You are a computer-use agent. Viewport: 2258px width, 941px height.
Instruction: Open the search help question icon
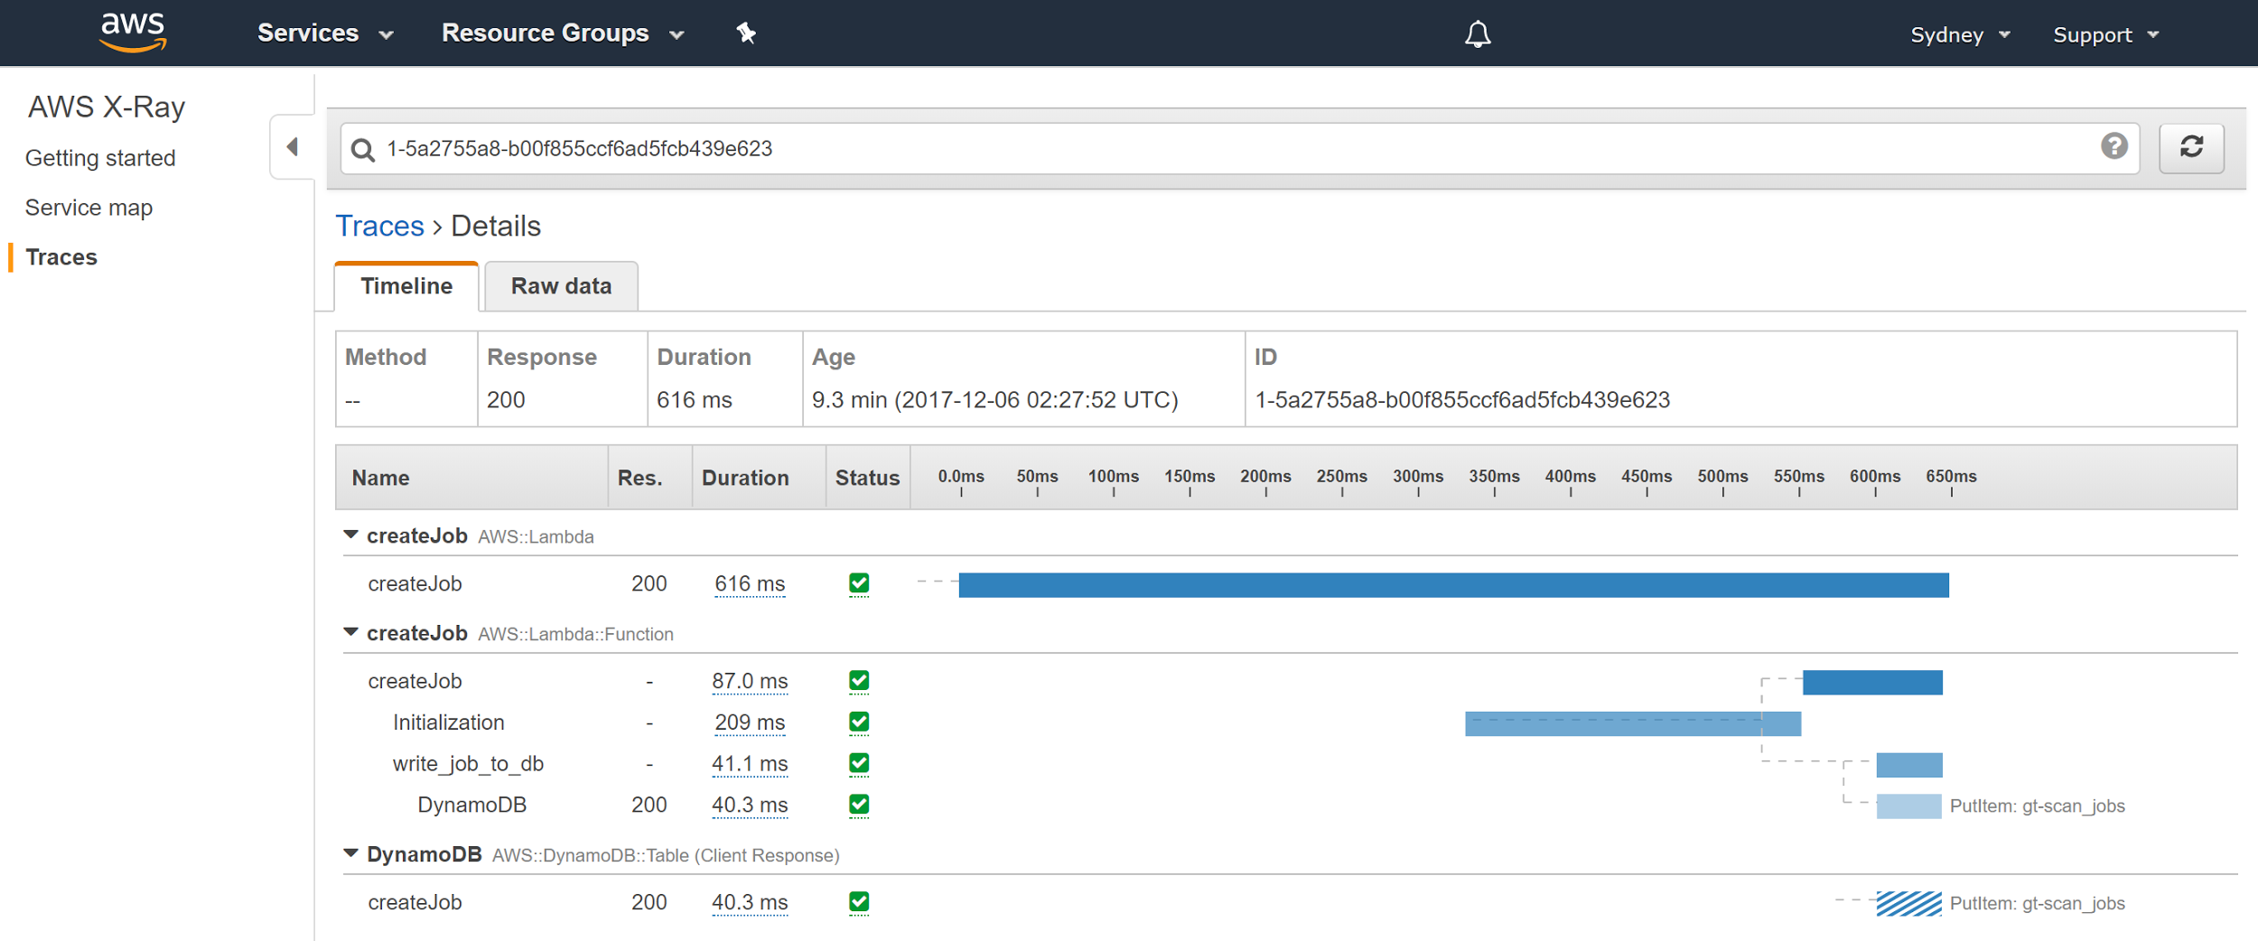pos(2114,146)
